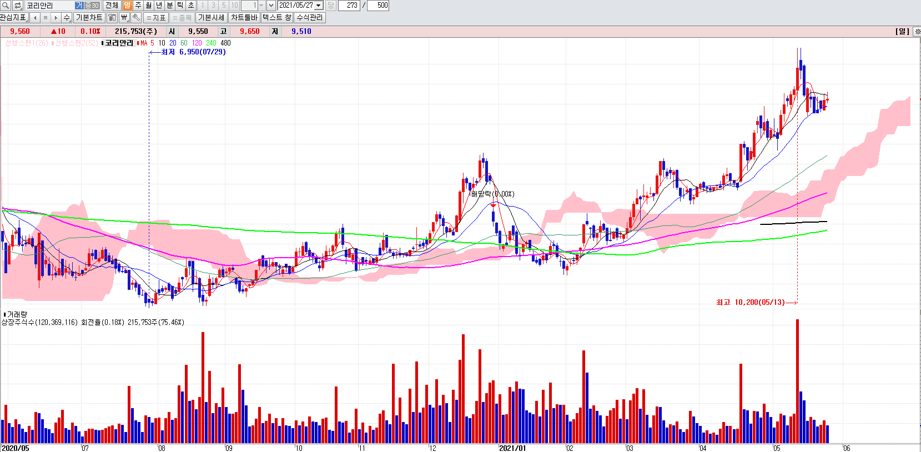Click the interval 3 preset button

click(x=213, y=6)
